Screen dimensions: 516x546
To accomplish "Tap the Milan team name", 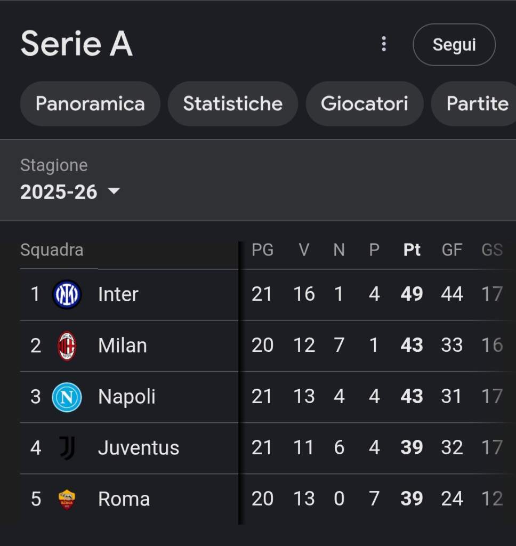I will (122, 346).
